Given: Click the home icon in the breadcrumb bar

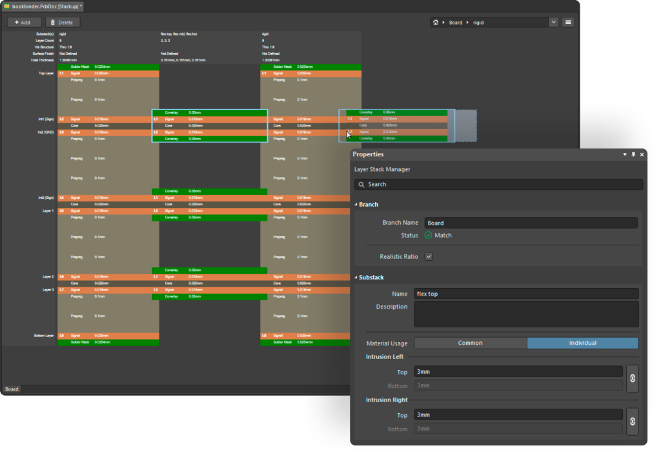Looking at the screenshot, I should pyautogui.click(x=436, y=23).
